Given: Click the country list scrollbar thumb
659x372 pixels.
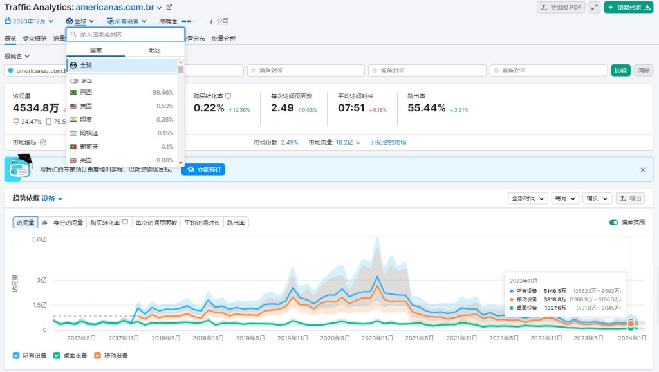Looking at the screenshot, I should click(x=181, y=68).
